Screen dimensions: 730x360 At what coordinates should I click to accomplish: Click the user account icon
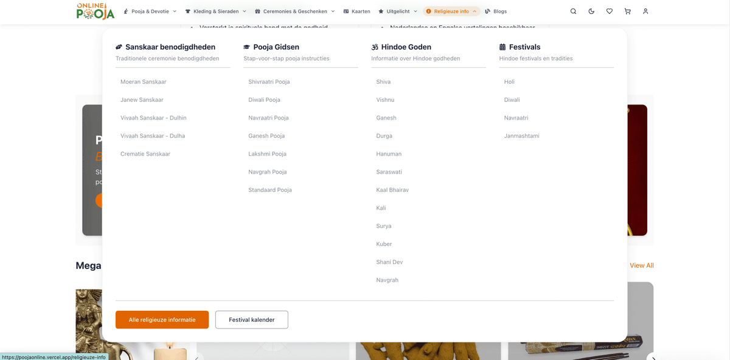645,12
